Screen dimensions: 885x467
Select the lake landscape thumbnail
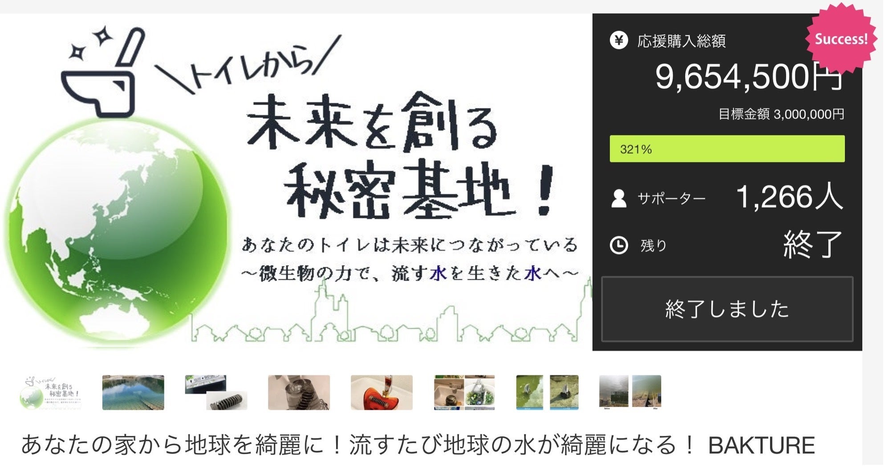(x=133, y=393)
